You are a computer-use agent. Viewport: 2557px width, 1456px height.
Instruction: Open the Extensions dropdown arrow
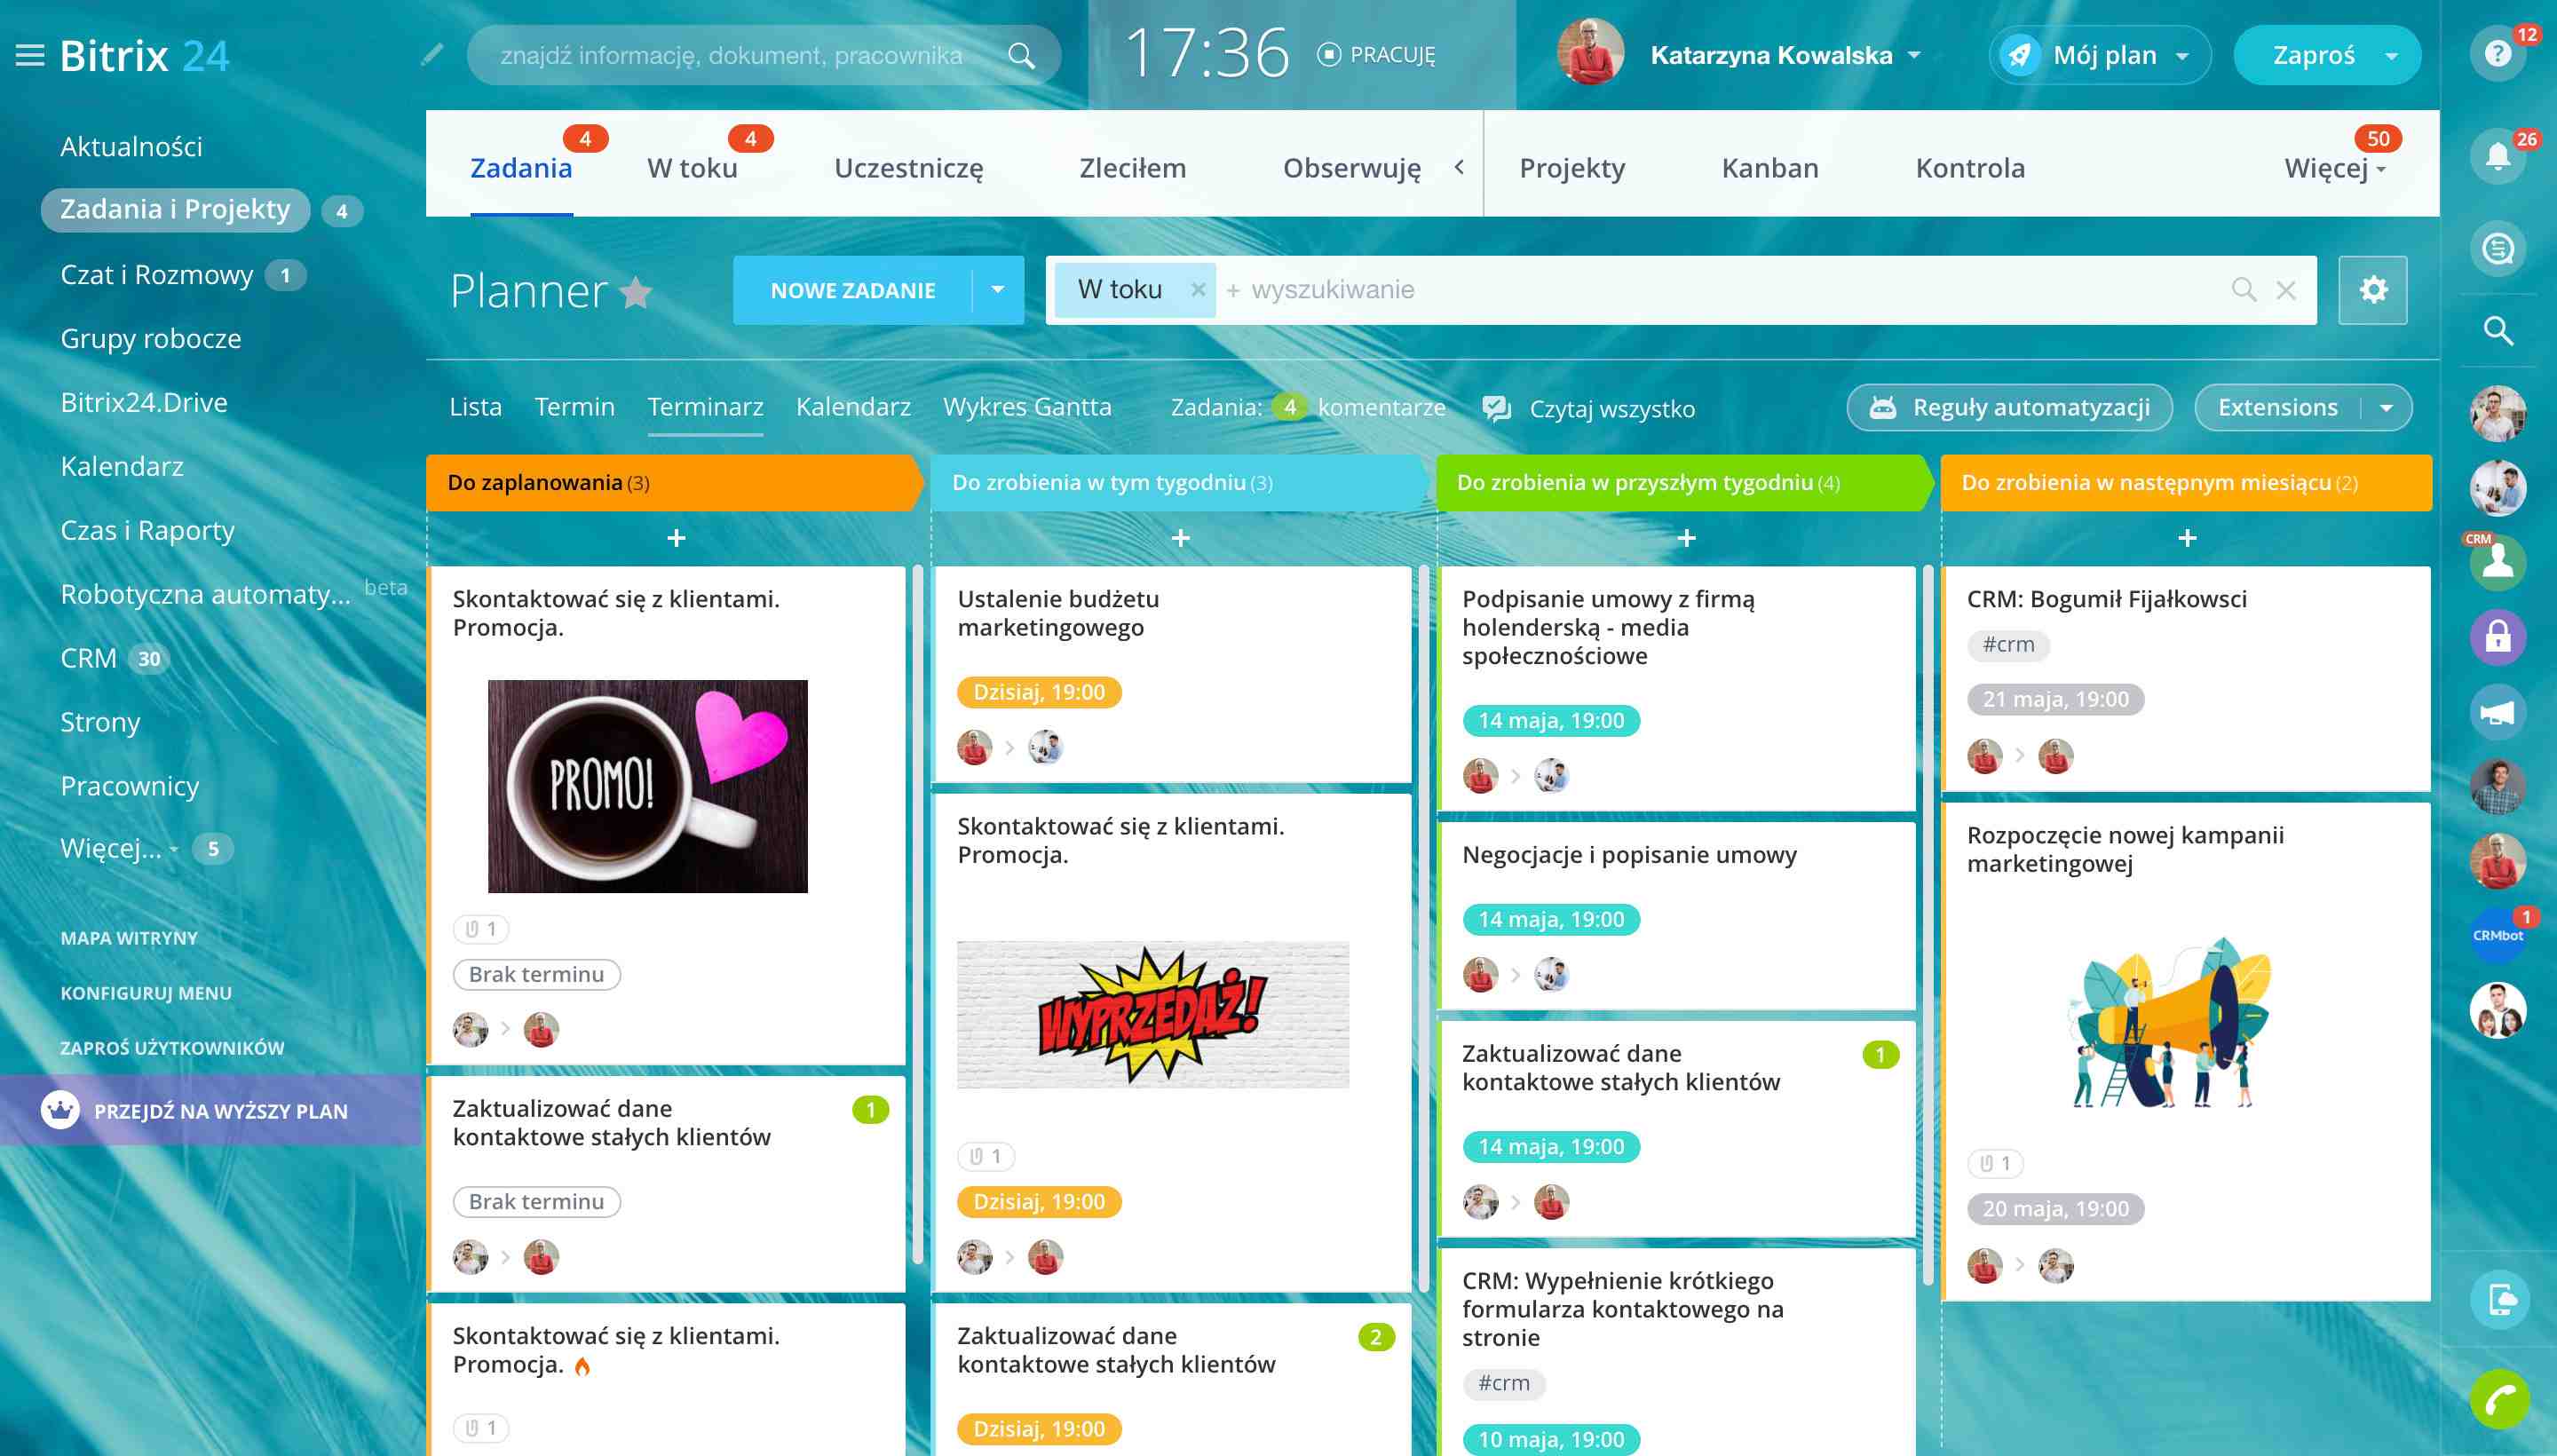(x=2386, y=408)
